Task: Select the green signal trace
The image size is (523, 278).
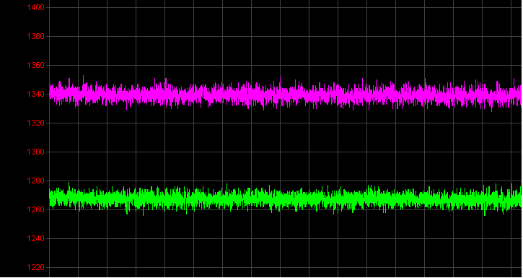Action: (x=286, y=199)
